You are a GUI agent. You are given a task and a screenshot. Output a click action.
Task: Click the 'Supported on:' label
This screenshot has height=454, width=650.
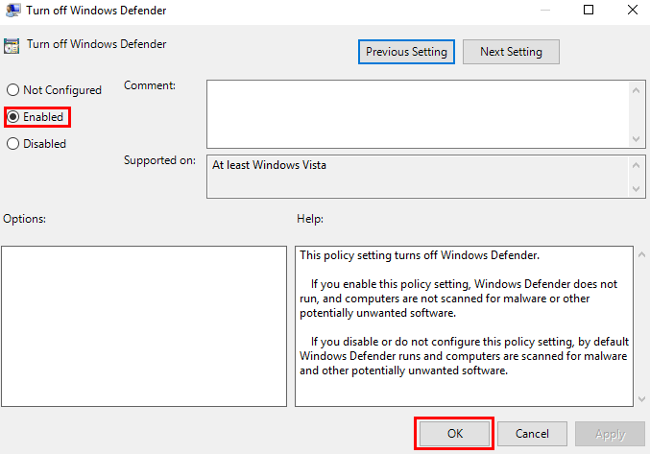click(x=159, y=160)
